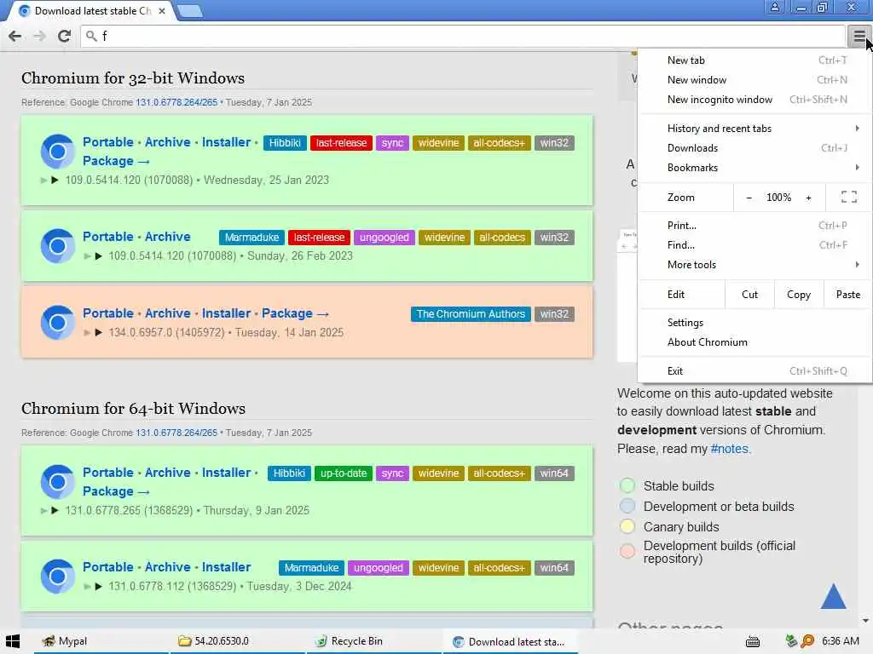This screenshot has height=654, width=873.
Task: Increase zoom with the plus button
Action: pyautogui.click(x=808, y=198)
